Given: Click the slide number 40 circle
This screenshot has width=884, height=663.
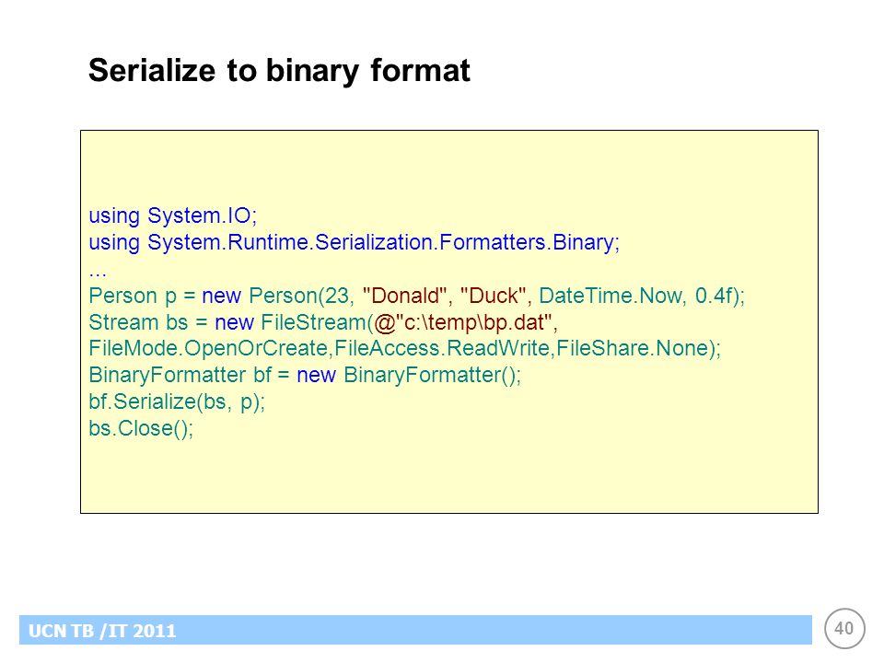Looking at the screenshot, I should 844,629.
